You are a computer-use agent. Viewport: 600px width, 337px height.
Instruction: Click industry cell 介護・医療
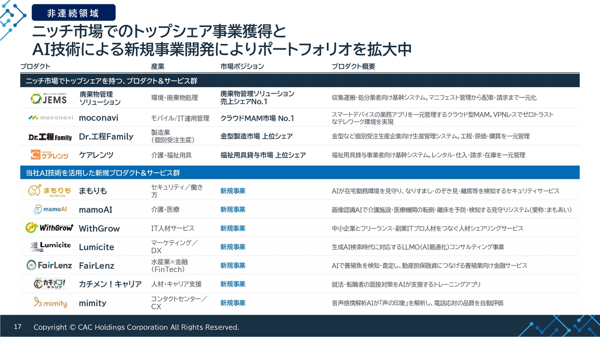point(165,210)
